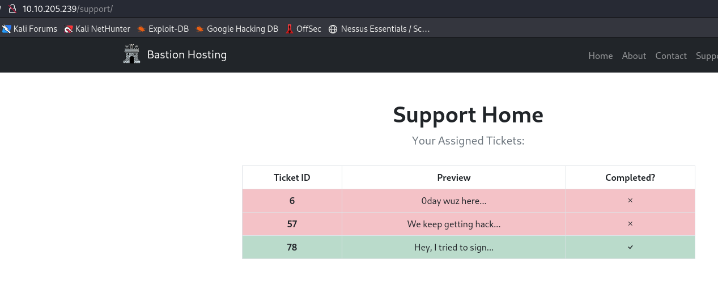Open ticket ID 57 row
The height and width of the screenshot is (297, 718).
[292, 224]
